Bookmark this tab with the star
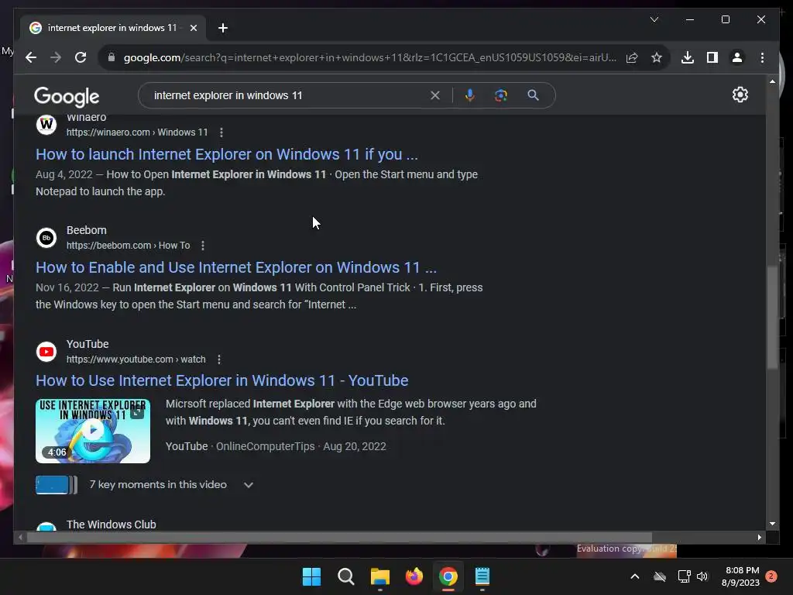Screen dimensions: 793x595 (x=657, y=57)
